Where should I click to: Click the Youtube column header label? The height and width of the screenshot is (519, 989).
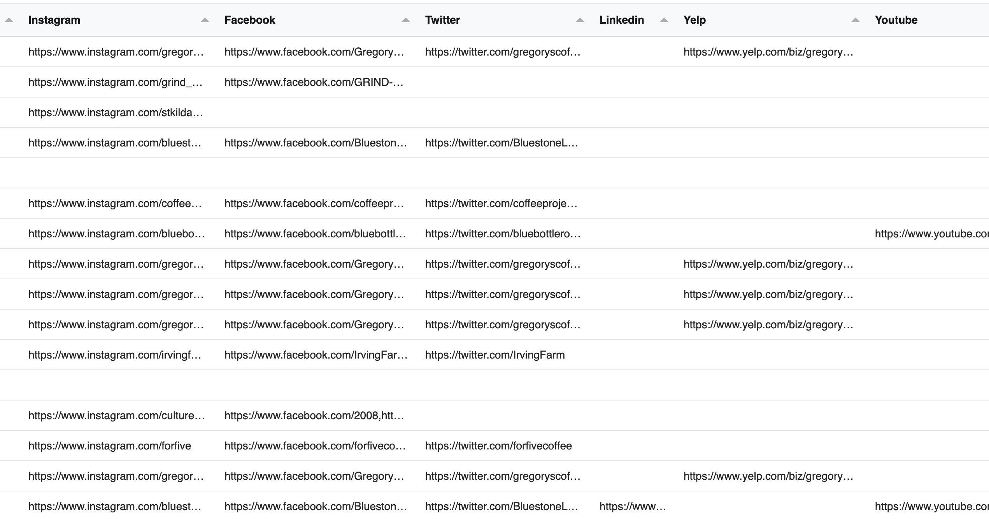click(896, 20)
